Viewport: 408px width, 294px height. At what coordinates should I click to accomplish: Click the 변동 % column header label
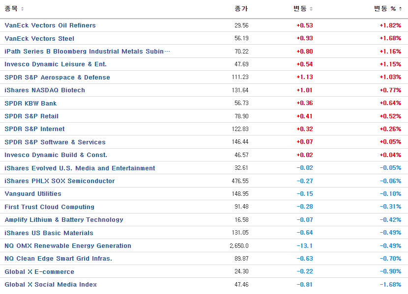[385, 9]
